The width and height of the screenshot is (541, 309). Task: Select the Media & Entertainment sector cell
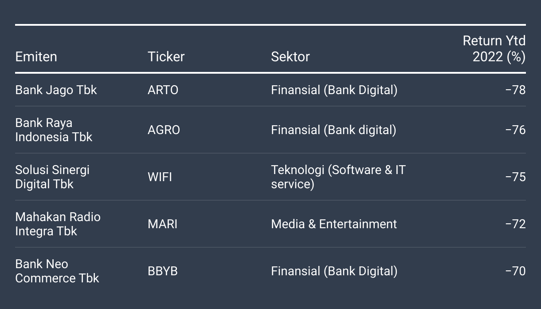pos(334,224)
